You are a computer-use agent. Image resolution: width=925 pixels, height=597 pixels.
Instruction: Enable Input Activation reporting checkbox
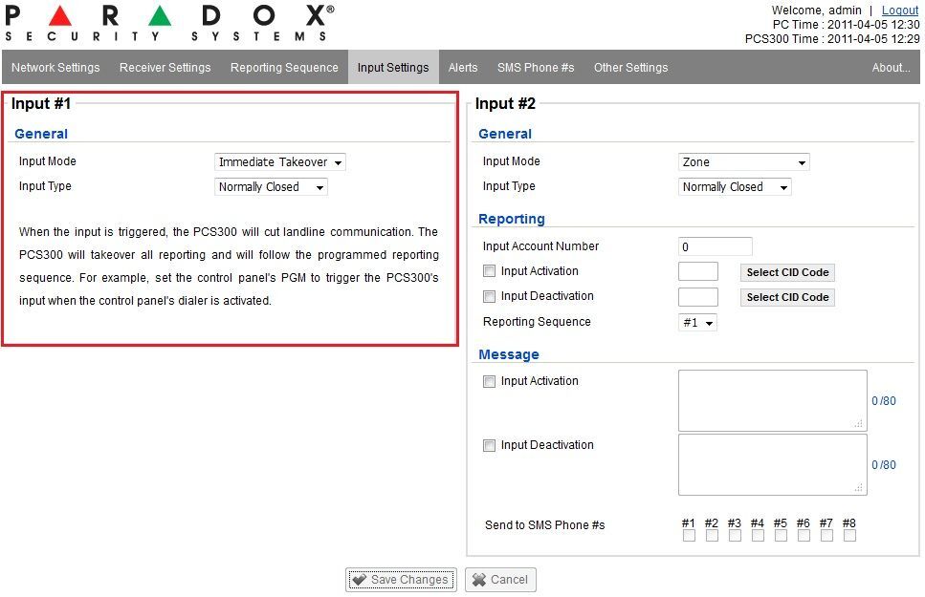[490, 272]
